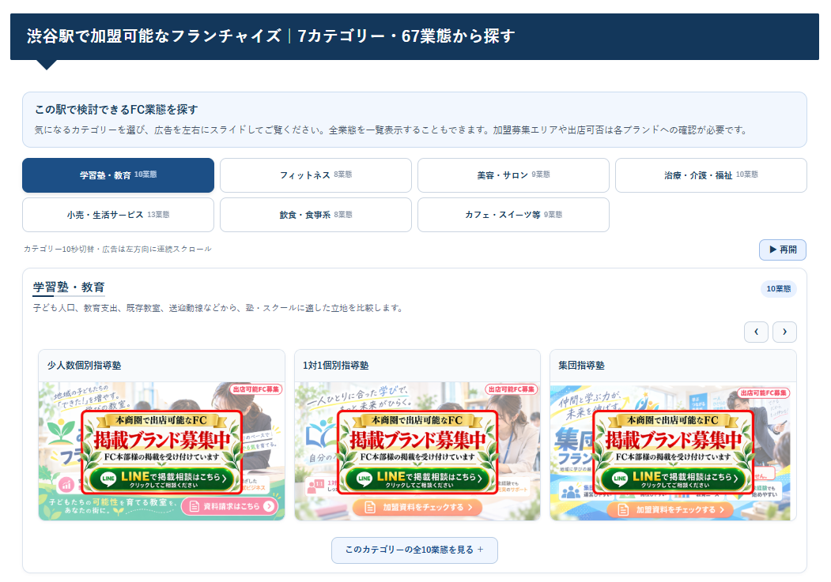The width and height of the screenshot is (831, 582).
Task: Select the 学習塾・教育 category tab
Action: click(x=118, y=175)
